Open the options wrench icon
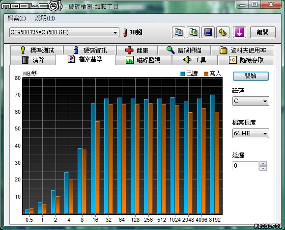 (223, 32)
